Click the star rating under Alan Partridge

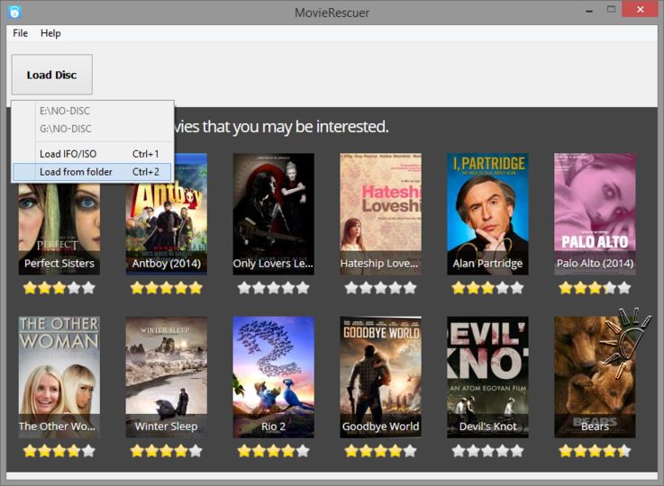(487, 288)
